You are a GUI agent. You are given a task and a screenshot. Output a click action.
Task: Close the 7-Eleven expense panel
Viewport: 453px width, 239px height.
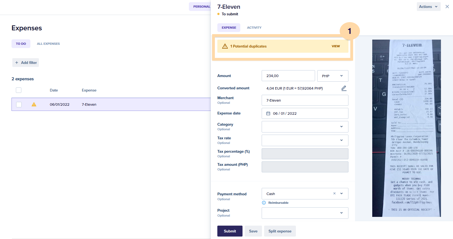click(447, 7)
